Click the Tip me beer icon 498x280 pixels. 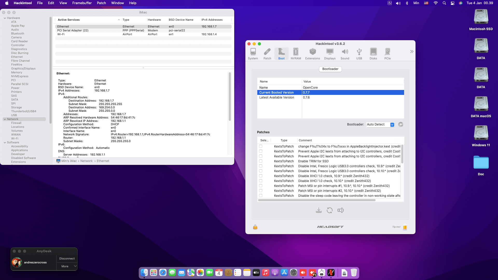[x=405, y=227]
